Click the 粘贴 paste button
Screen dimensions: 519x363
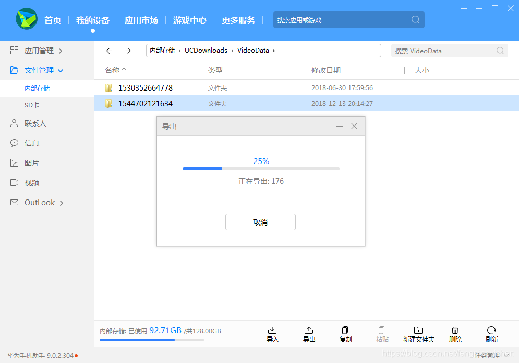(382, 334)
